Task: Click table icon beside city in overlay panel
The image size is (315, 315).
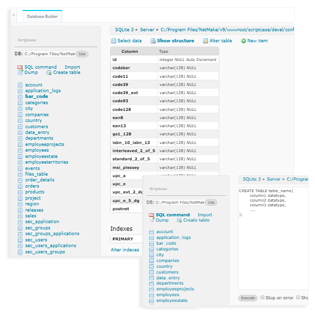Action: tap(152, 255)
